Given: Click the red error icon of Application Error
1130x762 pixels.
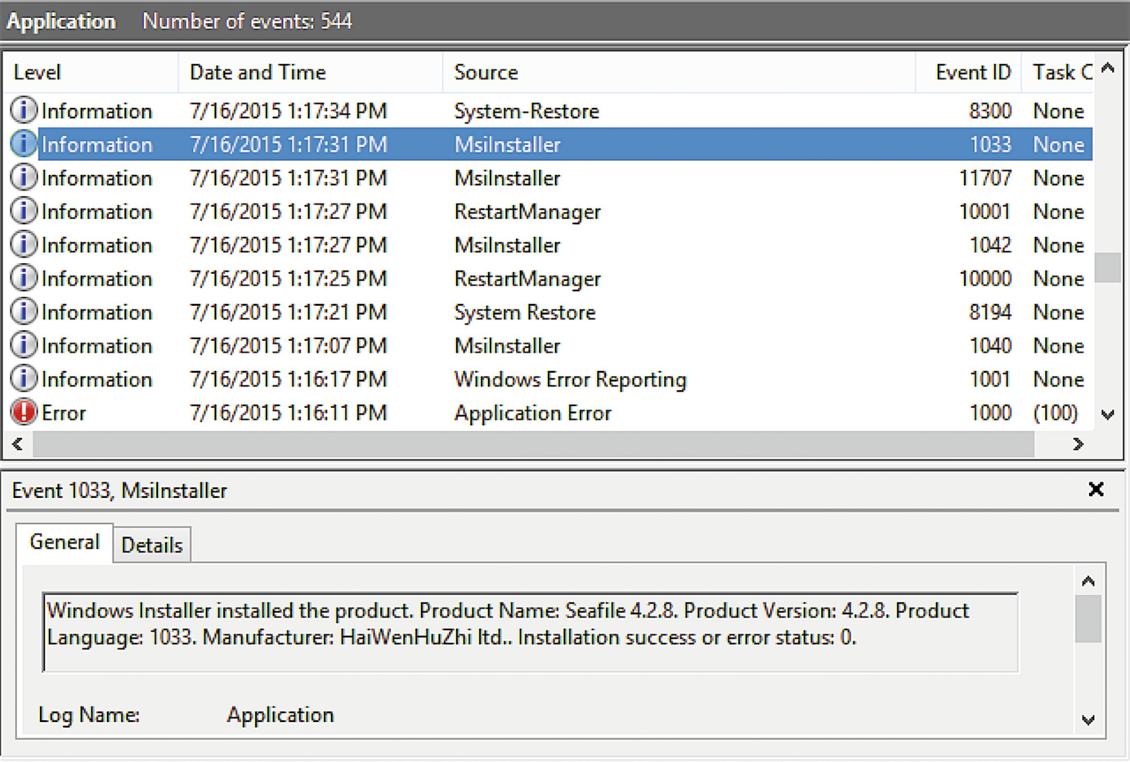Looking at the screenshot, I should [x=24, y=411].
